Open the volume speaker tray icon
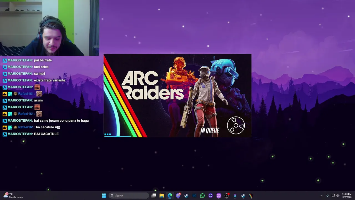The image size is (355, 200). coord(338,196)
